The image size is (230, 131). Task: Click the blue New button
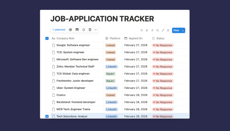coord(176,30)
